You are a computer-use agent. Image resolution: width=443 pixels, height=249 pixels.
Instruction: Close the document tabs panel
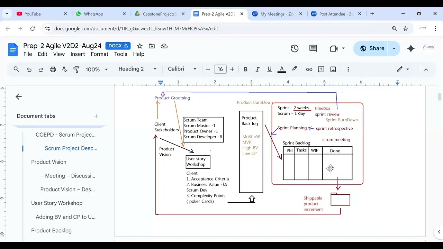[19, 97]
